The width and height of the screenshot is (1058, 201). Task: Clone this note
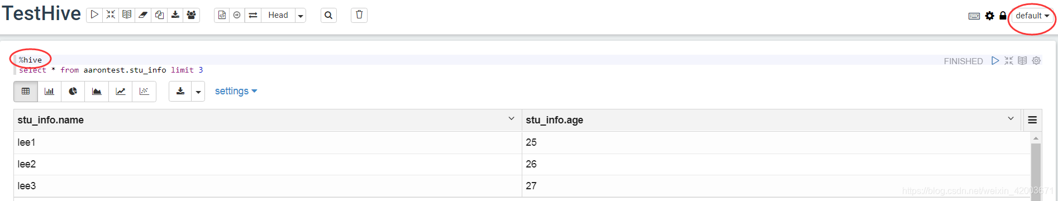click(159, 15)
